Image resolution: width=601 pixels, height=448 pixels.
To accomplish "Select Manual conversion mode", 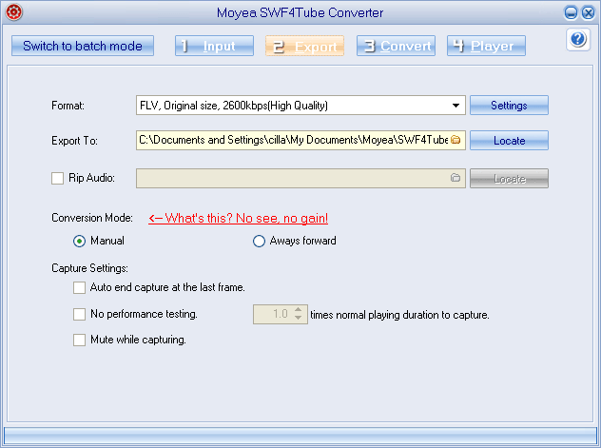I will pyautogui.click(x=79, y=241).
